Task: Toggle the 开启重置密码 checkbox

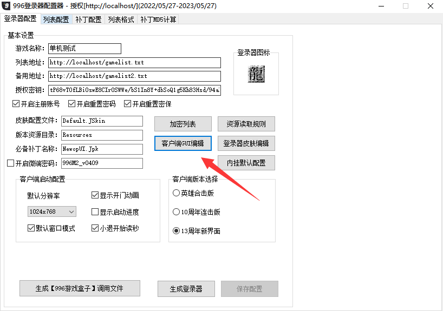Action: click(71, 104)
